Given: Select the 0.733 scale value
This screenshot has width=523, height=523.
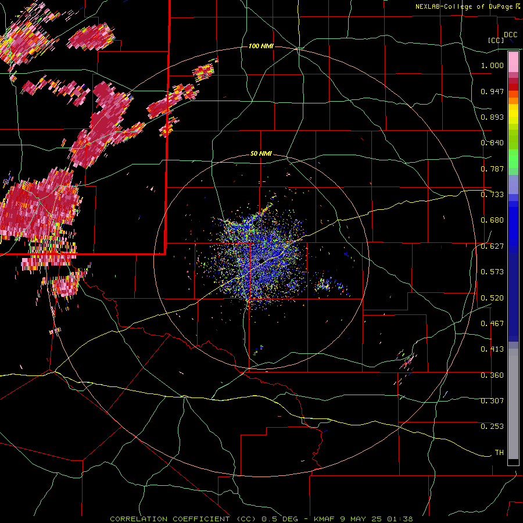Looking at the screenshot, I should (492, 195).
